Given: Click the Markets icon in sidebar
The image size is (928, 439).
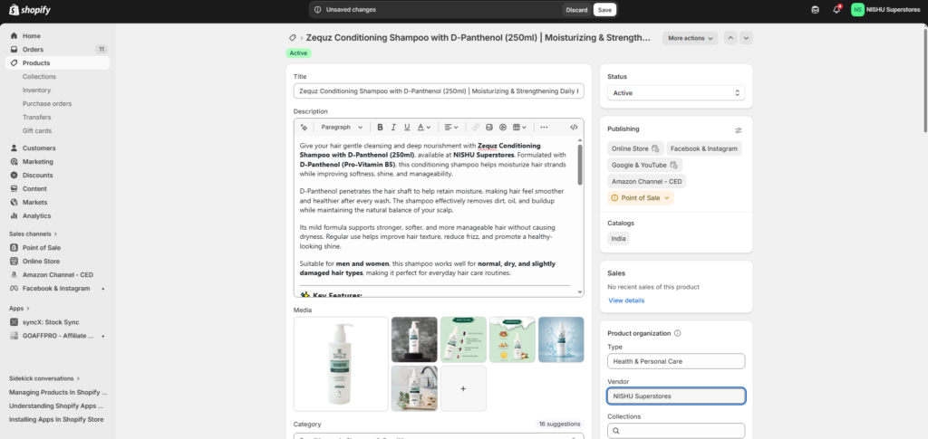Looking at the screenshot, I should coord(14,203).
